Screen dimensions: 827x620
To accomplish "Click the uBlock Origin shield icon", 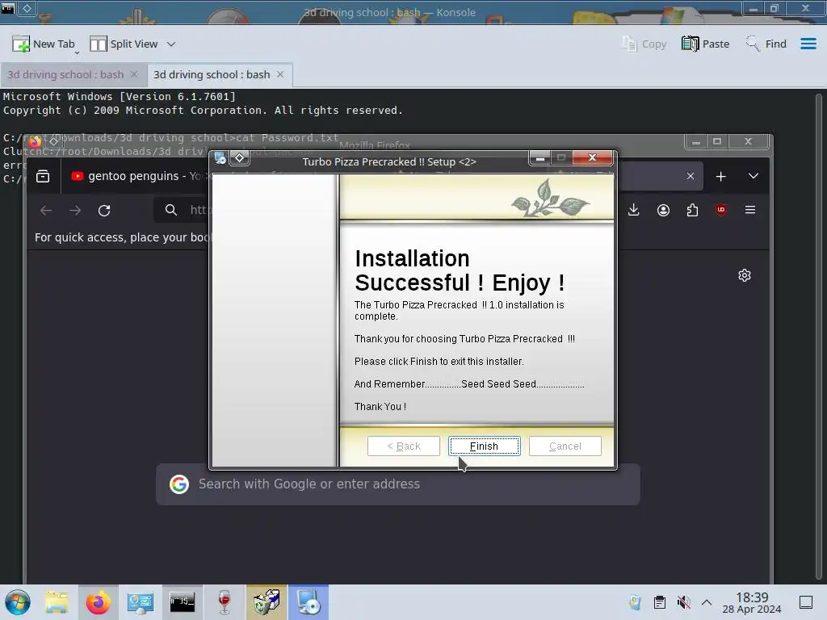I will [x=721, y=211].
